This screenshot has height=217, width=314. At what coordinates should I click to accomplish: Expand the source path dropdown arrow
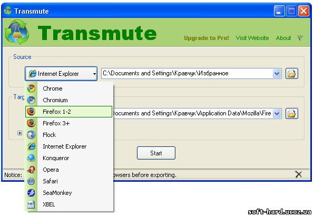tap(277, 73)
